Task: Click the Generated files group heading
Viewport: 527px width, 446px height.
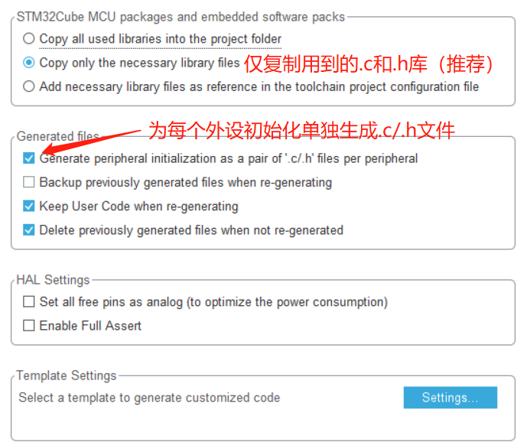Action: [x=58, y=136]
